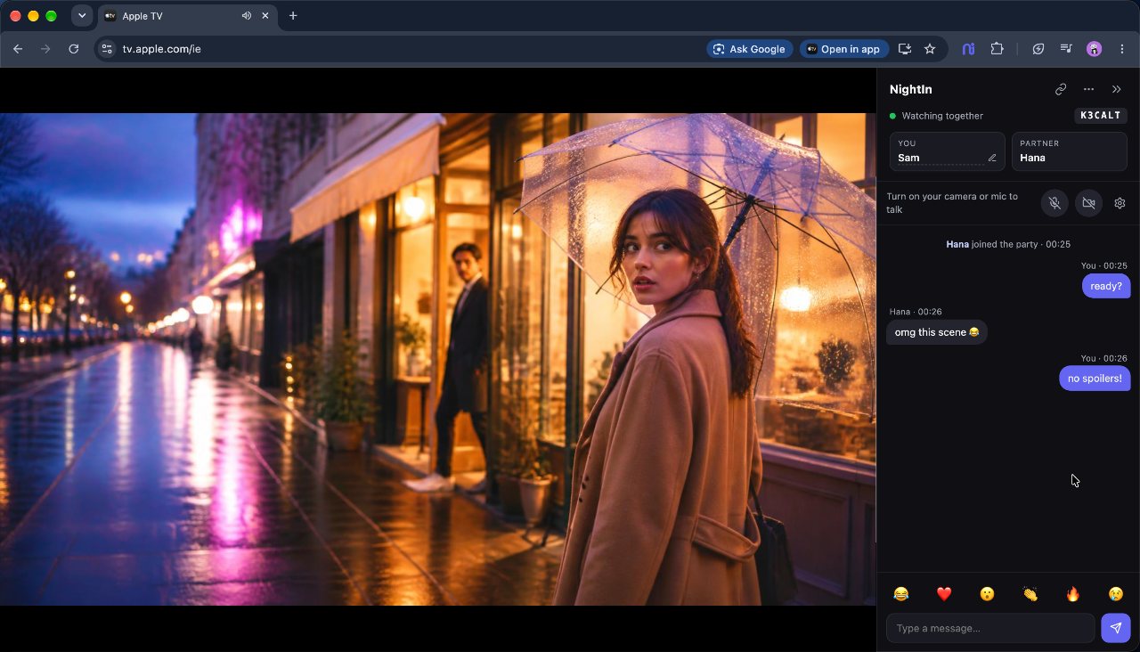Open the NightIn three-dot more options menu
Screen dimensions: 1140x652
(x=1088, y=89)
